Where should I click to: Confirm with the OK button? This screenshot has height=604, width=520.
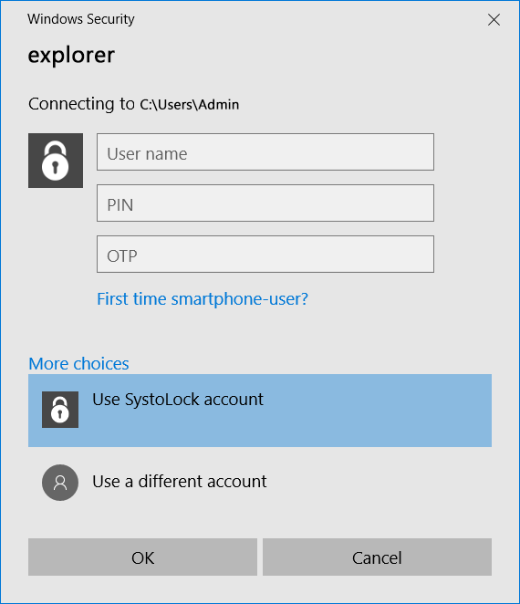142,557
